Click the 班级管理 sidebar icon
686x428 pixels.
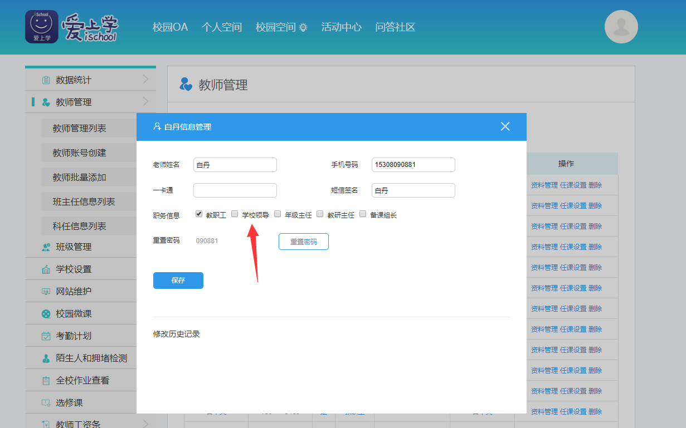click(x=46, y=247)
